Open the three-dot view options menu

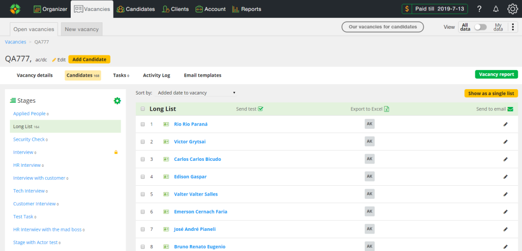(x=513, y=27)
